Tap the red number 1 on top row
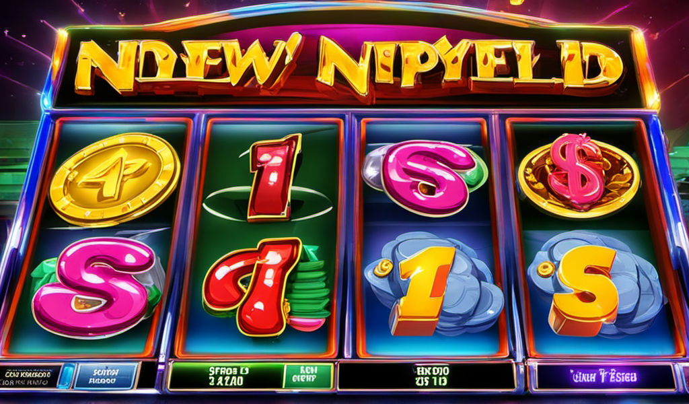 [273, 178]
